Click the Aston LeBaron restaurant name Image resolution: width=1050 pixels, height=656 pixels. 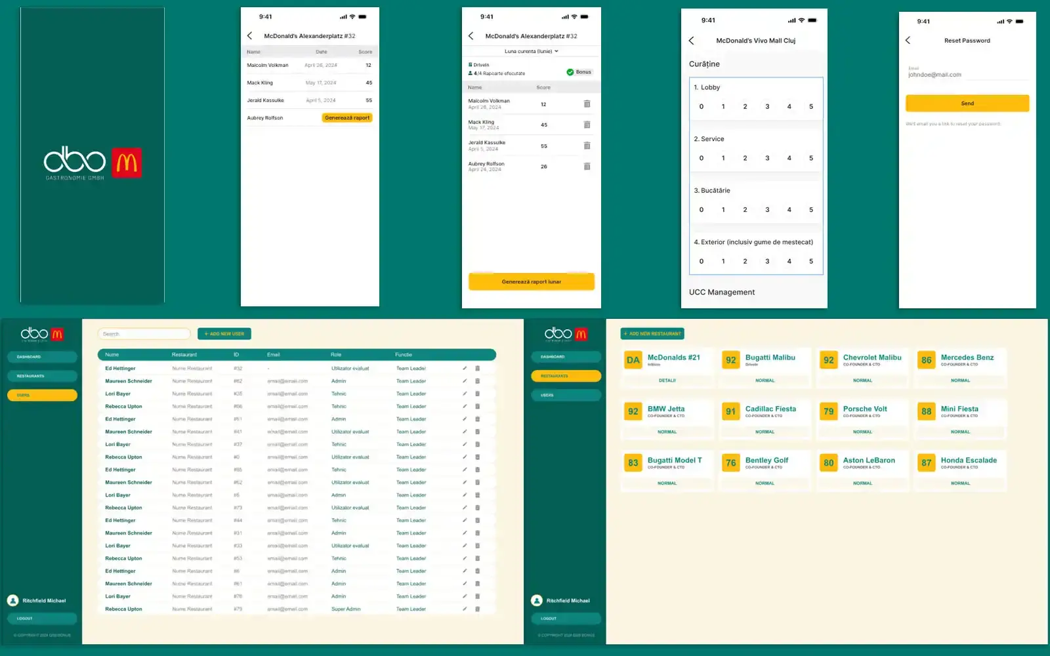(869, 461)
